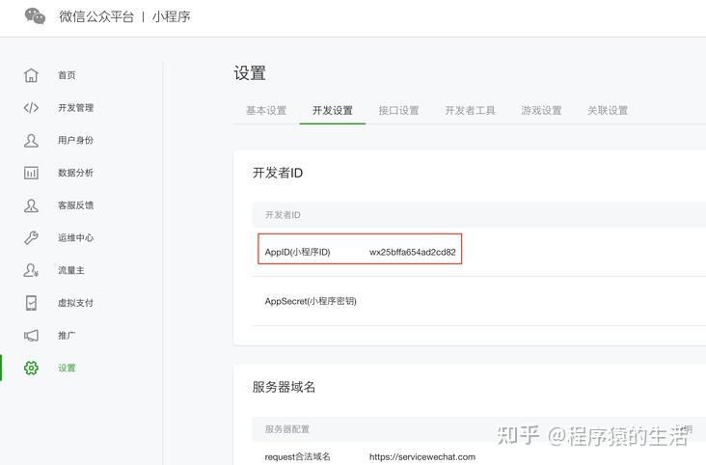Select the 运维中心 wrench icon
Screen dimensions: 706x465
pos(31,237)
